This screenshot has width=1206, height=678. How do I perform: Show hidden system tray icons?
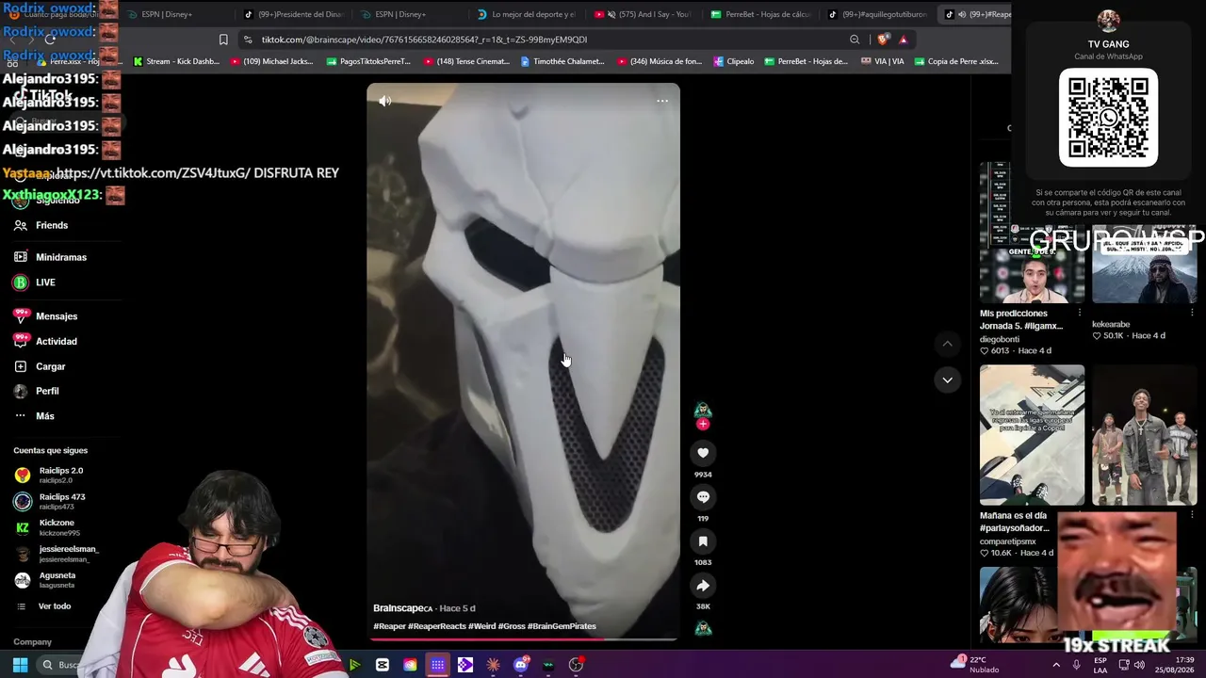coord(1055,665)
